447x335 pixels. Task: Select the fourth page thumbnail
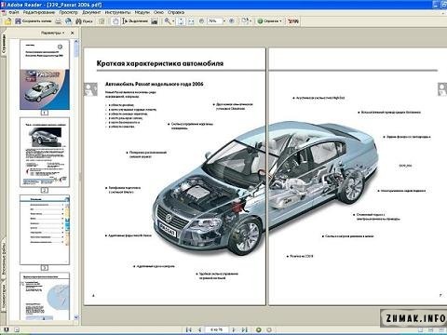tap(45, 296)
